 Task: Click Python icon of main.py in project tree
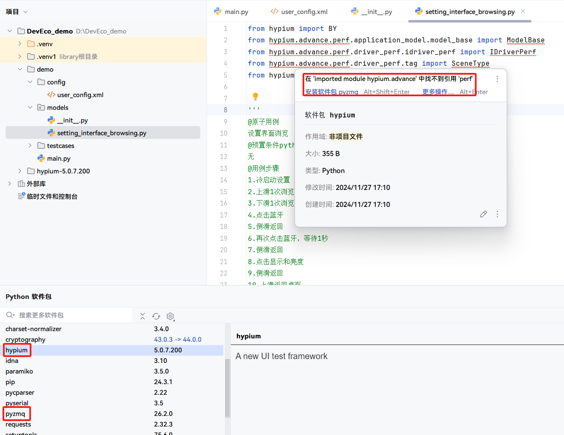click(x=41, y=158)
